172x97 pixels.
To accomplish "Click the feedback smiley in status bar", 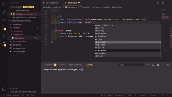I will [163, 95].
